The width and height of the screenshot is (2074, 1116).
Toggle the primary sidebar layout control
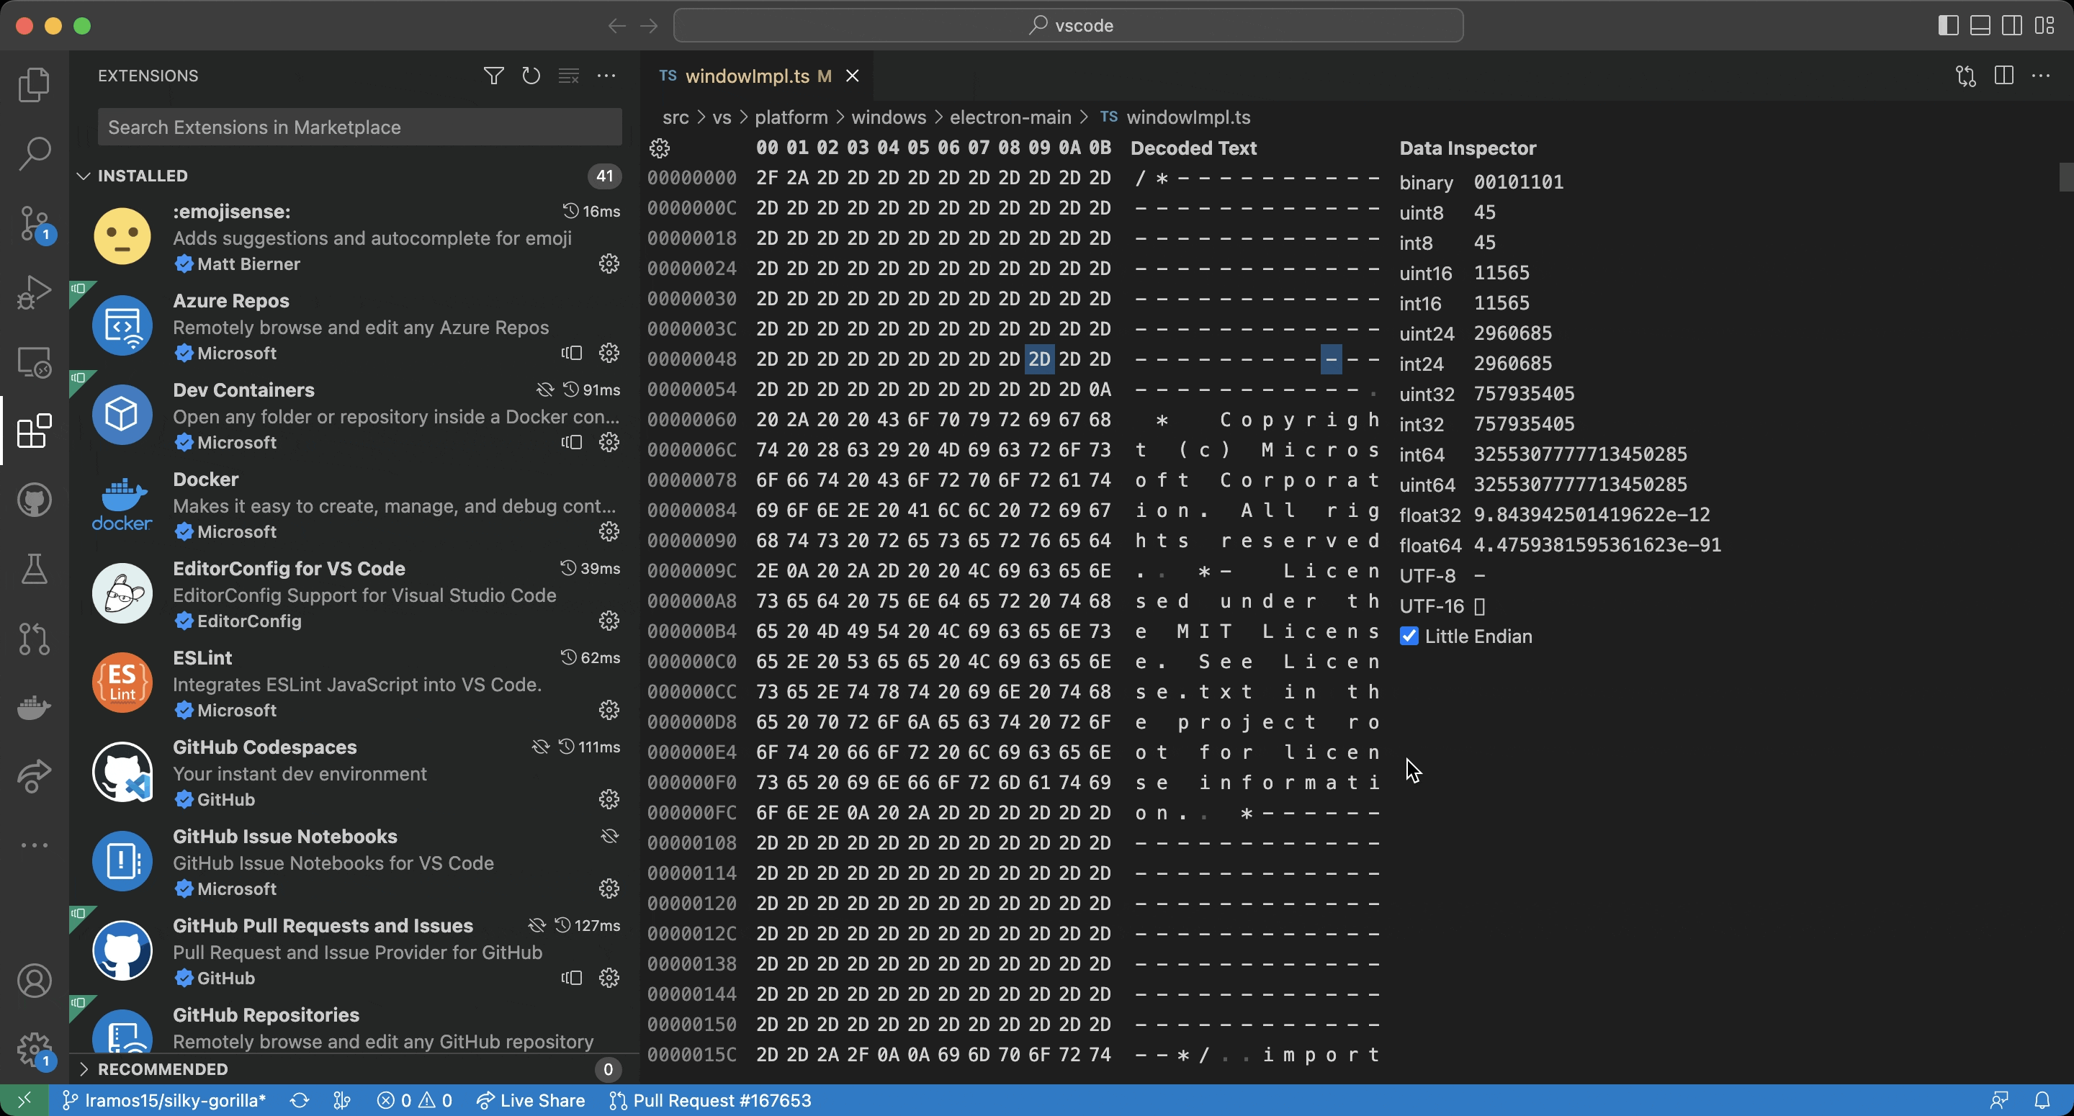(1947, 25)
